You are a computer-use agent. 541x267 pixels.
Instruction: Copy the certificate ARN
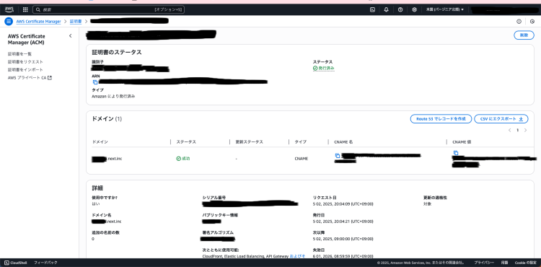click(x=95, y=82)
